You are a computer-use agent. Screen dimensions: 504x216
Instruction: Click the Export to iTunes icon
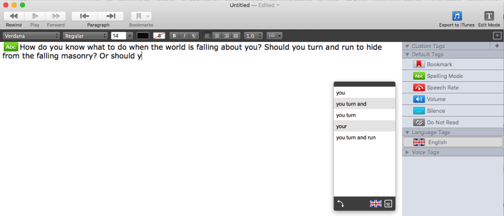[x=457, y=16]
